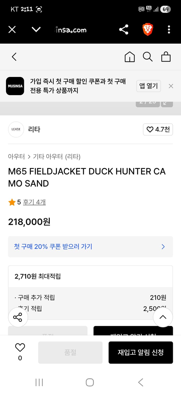Open the browser three-dot menu

click(169, 30)
